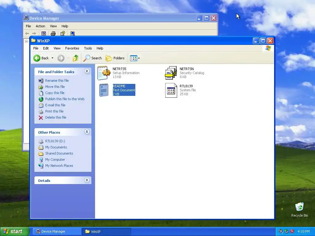Click Print this file link
Viewport: 315px width, 236px height.
pyautogui.click(x=54, y=111)
